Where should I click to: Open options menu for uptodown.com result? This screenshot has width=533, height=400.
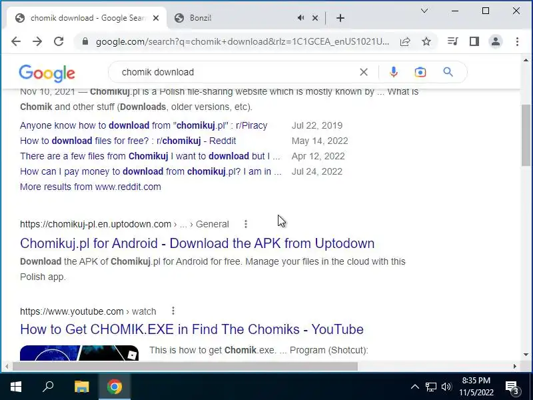click(246, 224)
